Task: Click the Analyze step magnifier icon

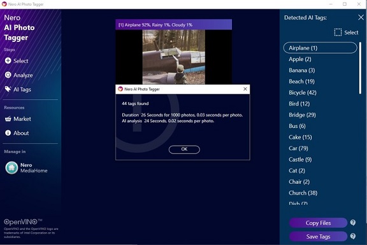Action: tap(8, 75)
